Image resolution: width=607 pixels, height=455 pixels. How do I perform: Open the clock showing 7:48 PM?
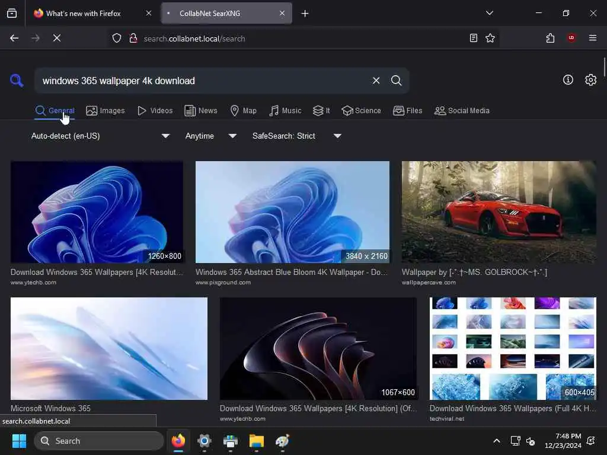pyautogui.click(x=563, y=441)
